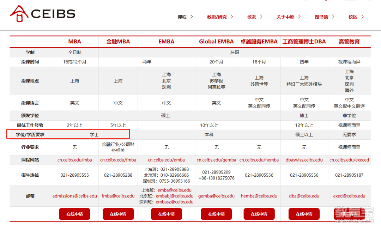Click the hemba@ceibs.edu email link
This screenshot has width=381, height=231.
[259, 196]
